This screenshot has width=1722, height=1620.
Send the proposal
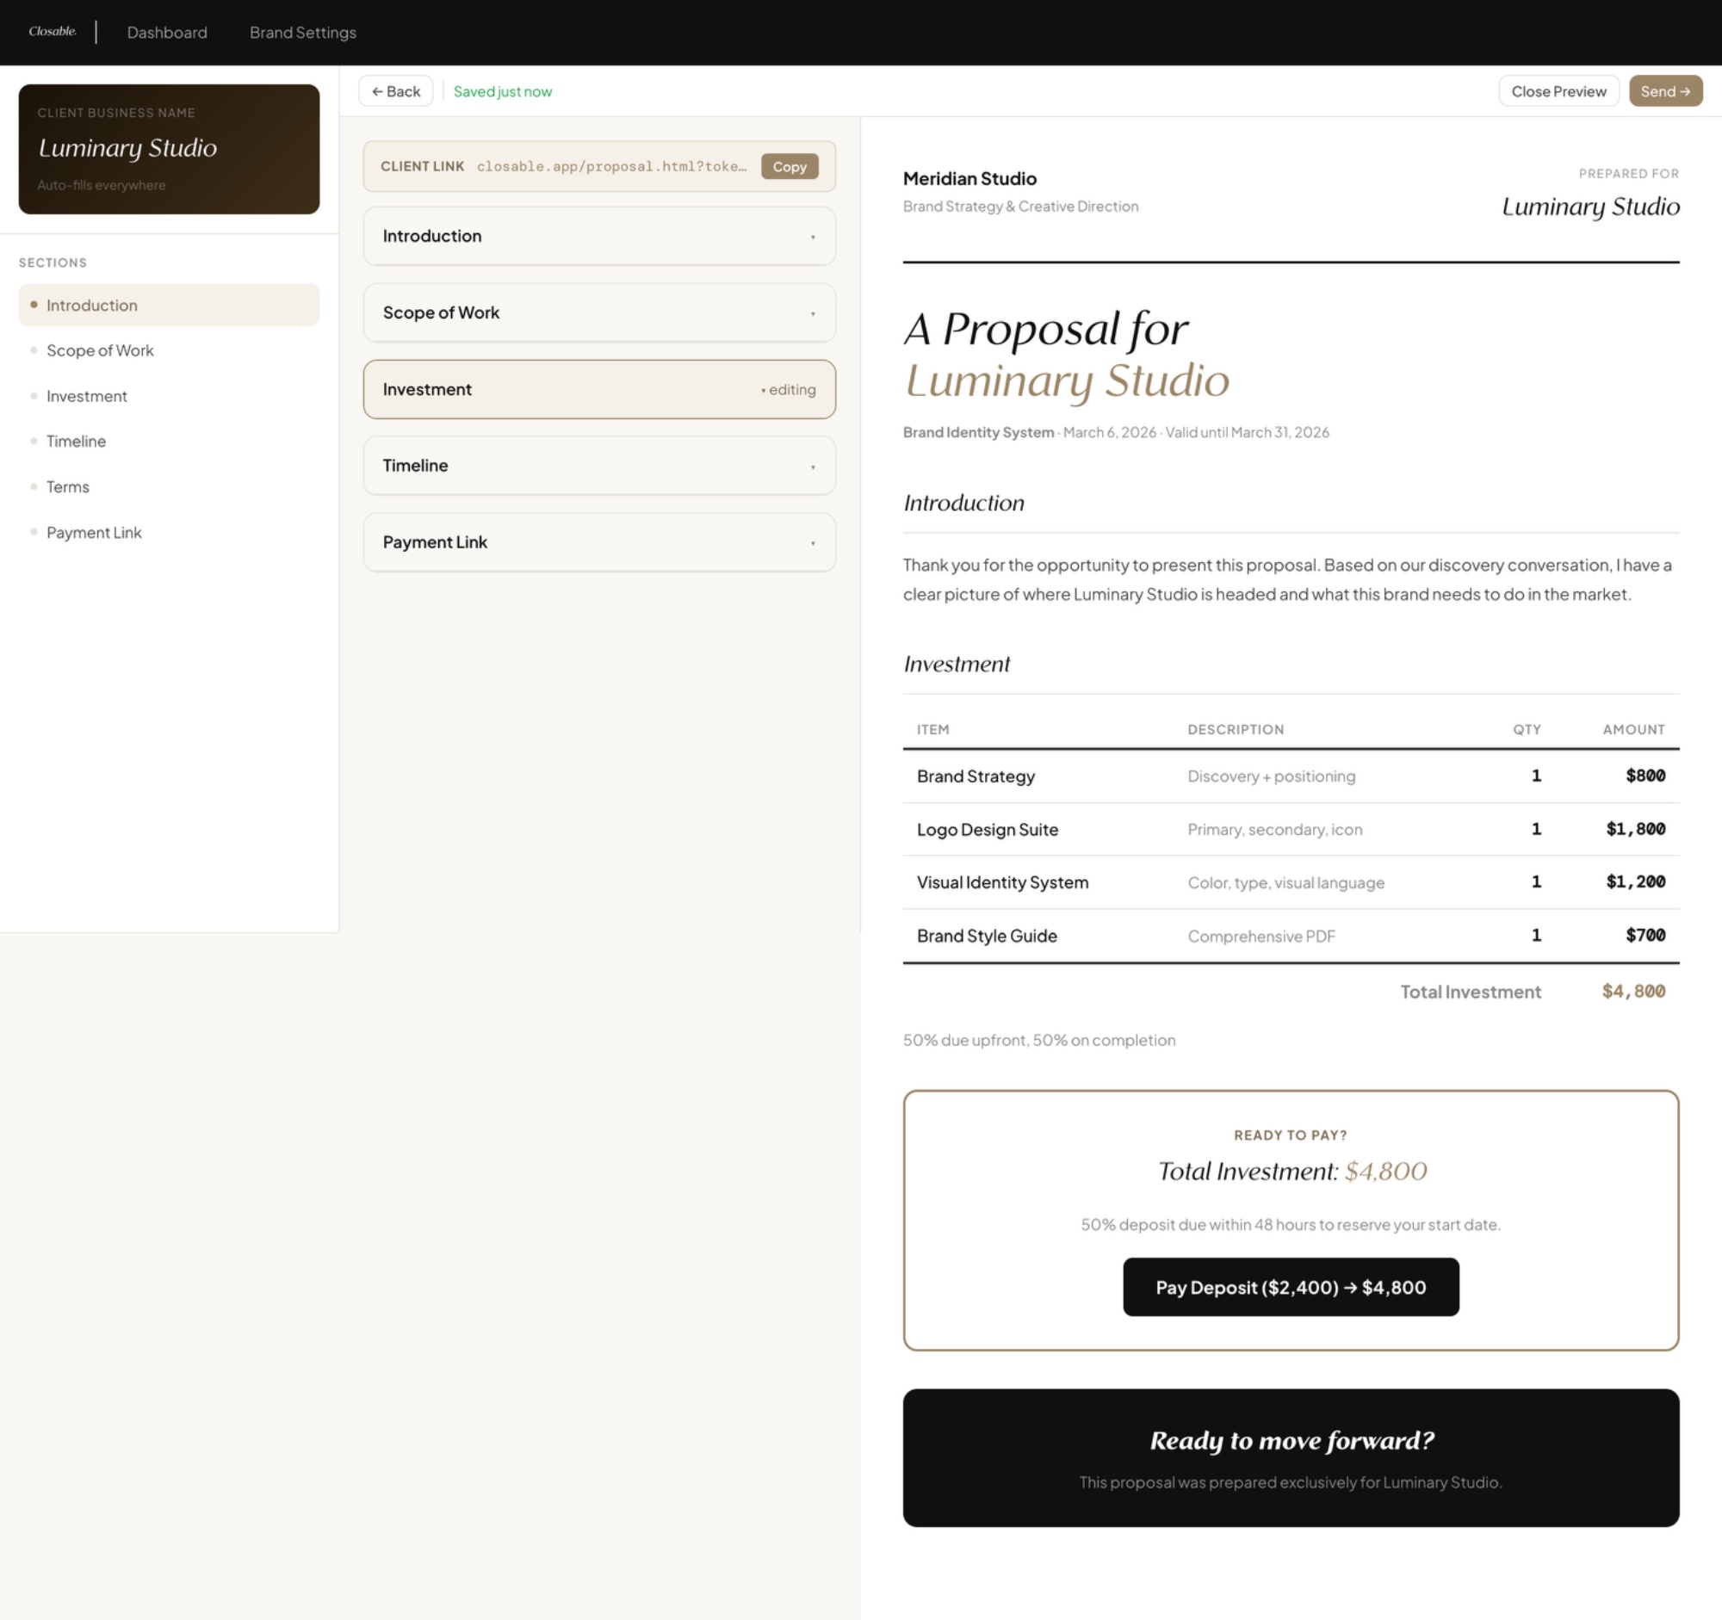pos(1664,92)
